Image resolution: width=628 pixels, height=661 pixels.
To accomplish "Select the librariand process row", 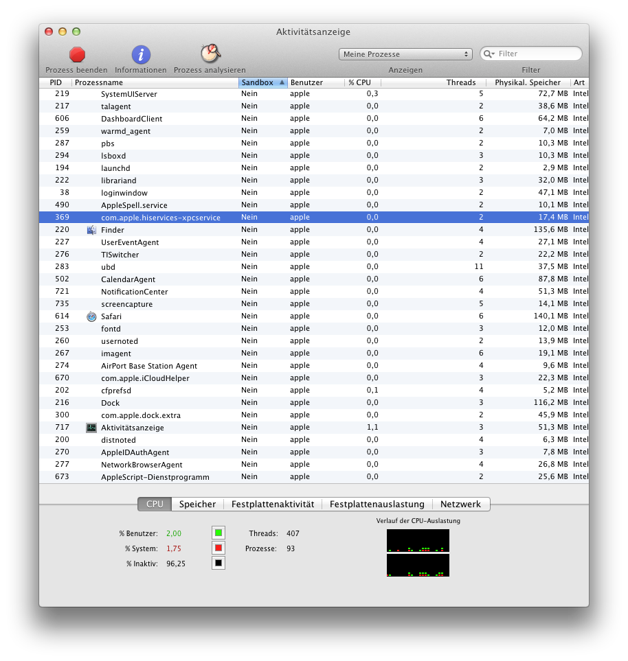I will pyautogui.click(x=314, y=181).
